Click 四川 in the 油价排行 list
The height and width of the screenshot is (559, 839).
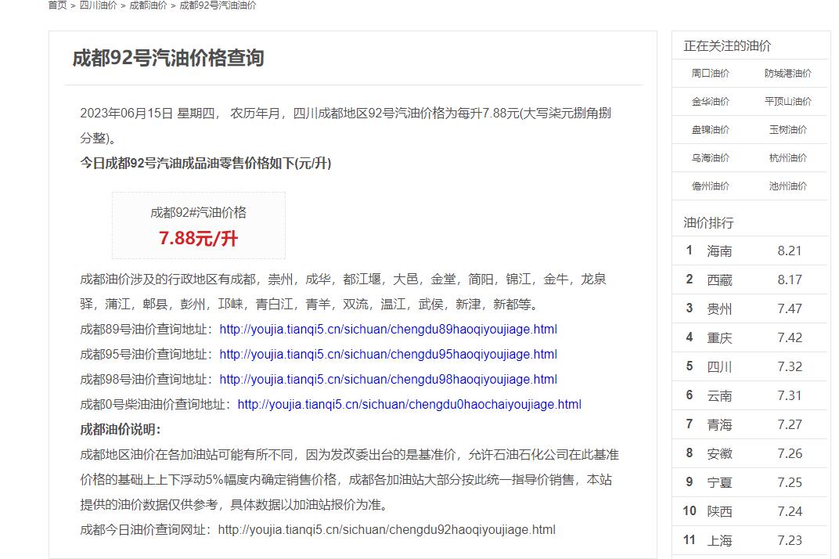point(719,367)
